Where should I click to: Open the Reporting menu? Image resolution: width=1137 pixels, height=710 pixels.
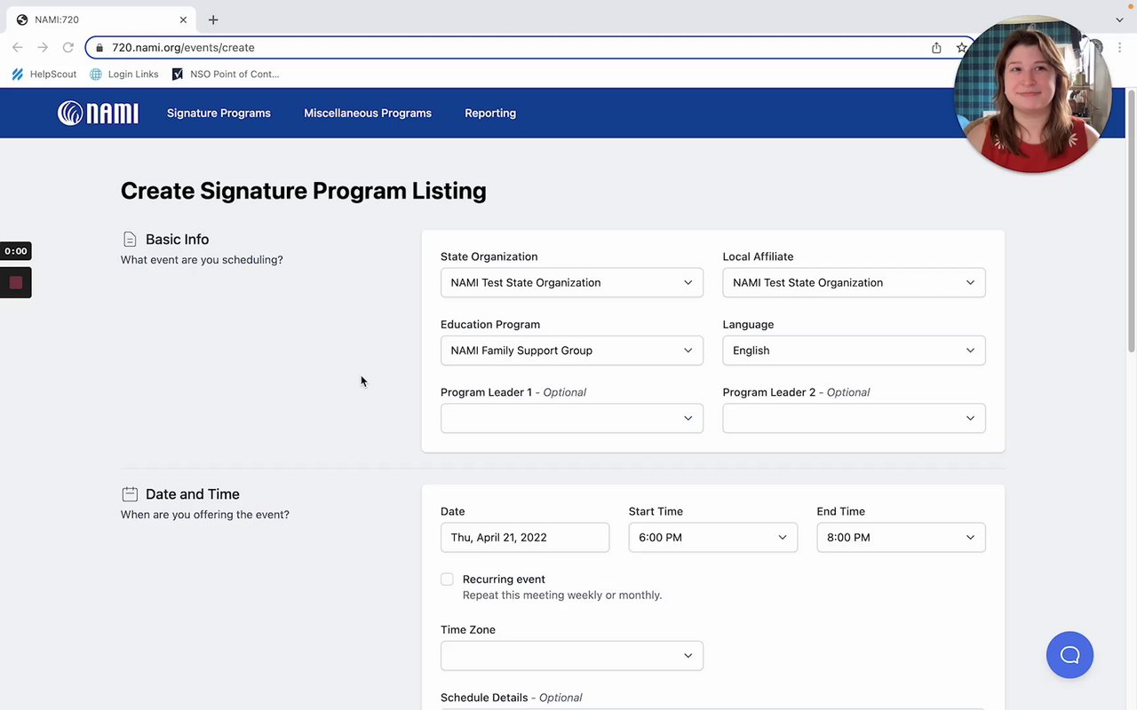(490, 114)
